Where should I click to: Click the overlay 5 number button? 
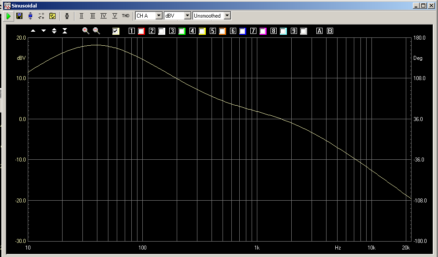[213, 31]
